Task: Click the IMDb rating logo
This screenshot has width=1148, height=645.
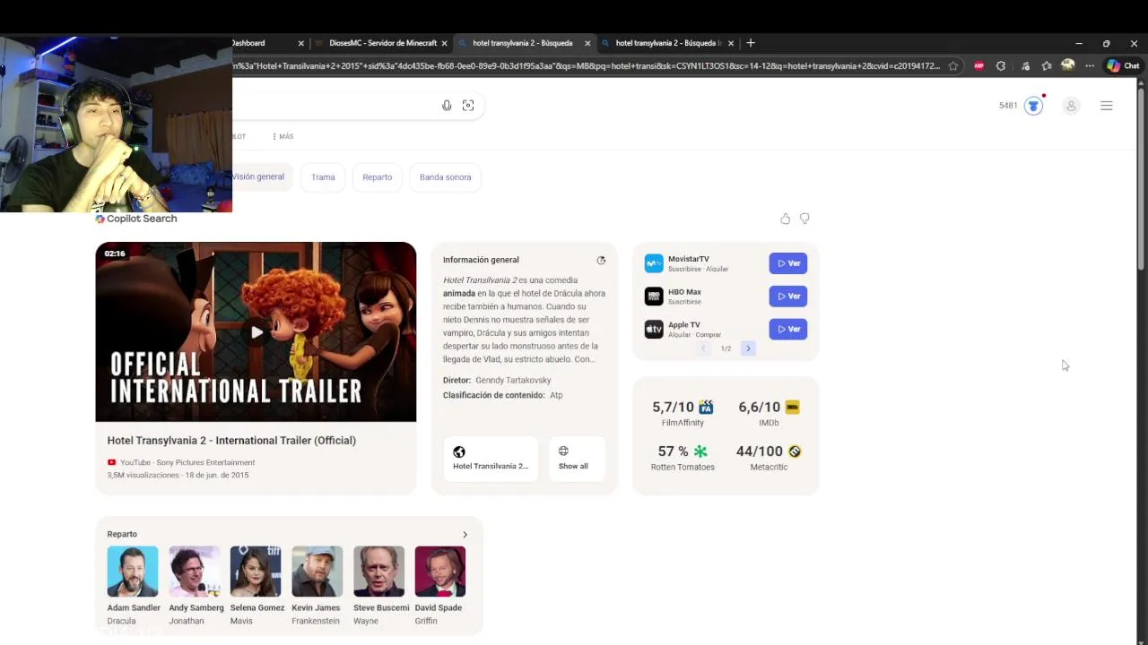Action: point(792,407)
